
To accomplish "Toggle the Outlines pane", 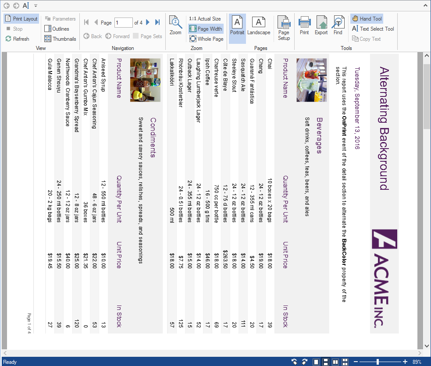I will click(57, 29).
